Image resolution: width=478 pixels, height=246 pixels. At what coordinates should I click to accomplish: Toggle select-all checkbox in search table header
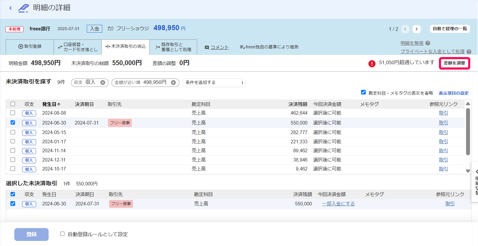coord(13,104)
